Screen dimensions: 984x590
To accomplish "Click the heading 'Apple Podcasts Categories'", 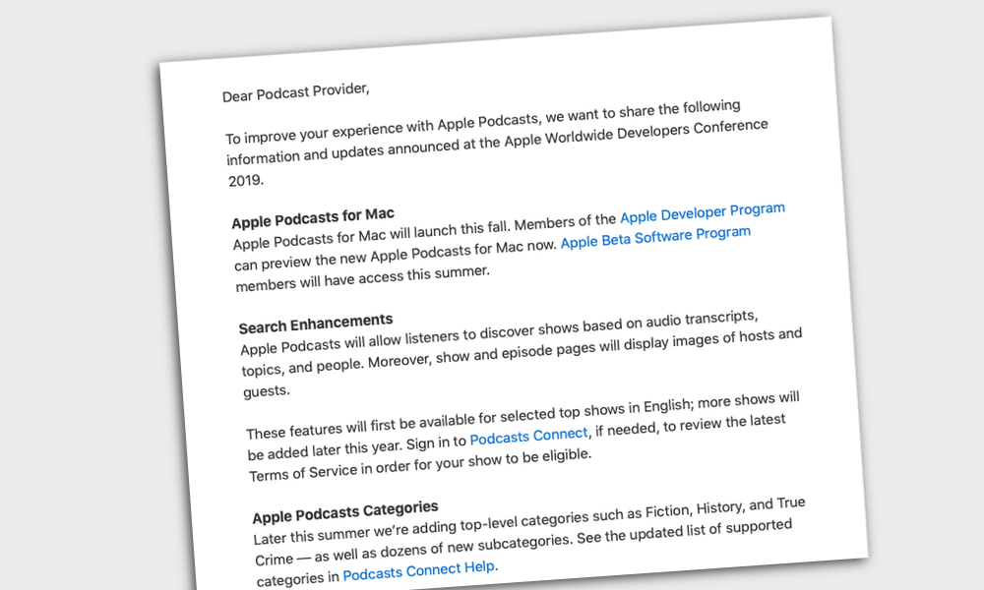I will coord(345,512).
